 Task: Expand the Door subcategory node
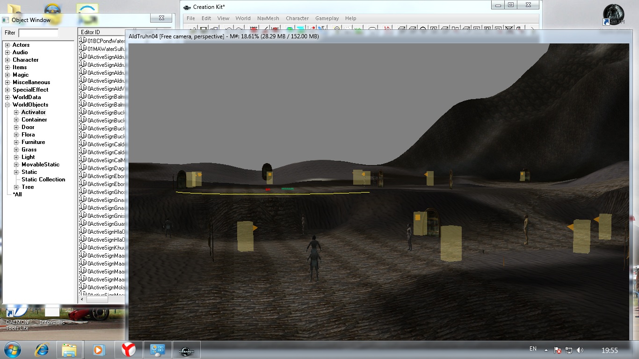point(16,127)
